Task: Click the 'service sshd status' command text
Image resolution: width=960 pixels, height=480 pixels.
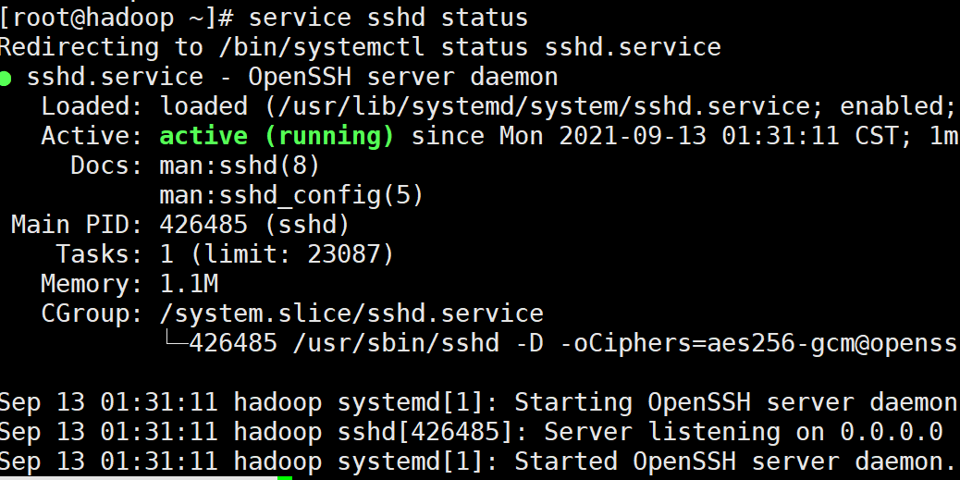Action: tap(388, 18)
